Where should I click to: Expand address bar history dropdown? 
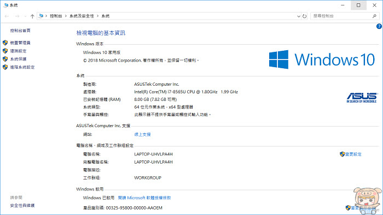299,16
